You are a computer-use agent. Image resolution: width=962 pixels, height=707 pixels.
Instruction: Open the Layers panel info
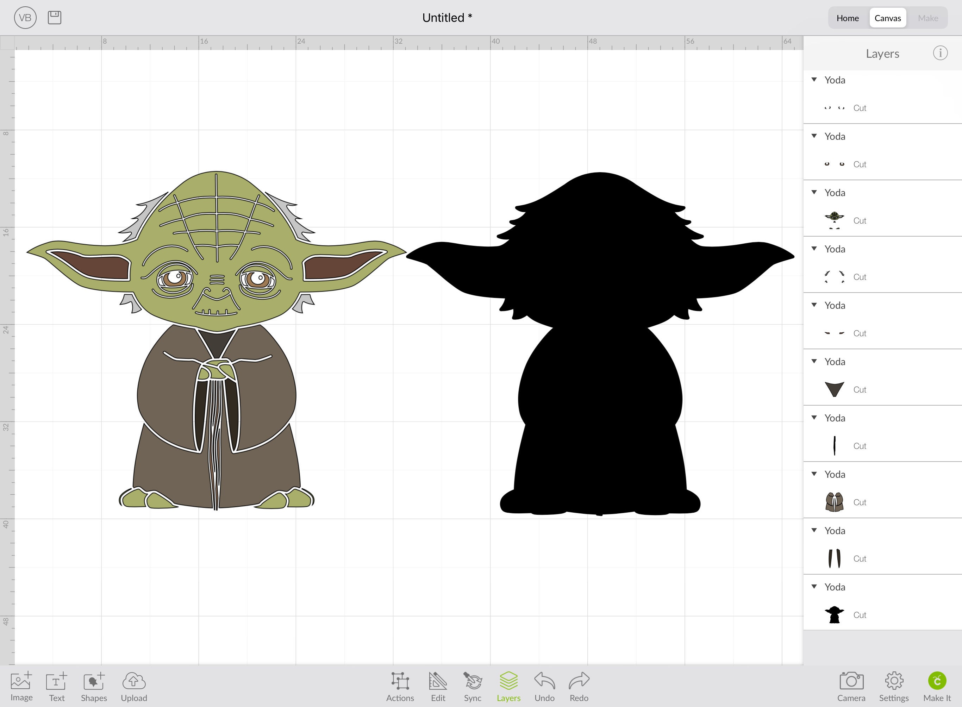tap(940, 53)
